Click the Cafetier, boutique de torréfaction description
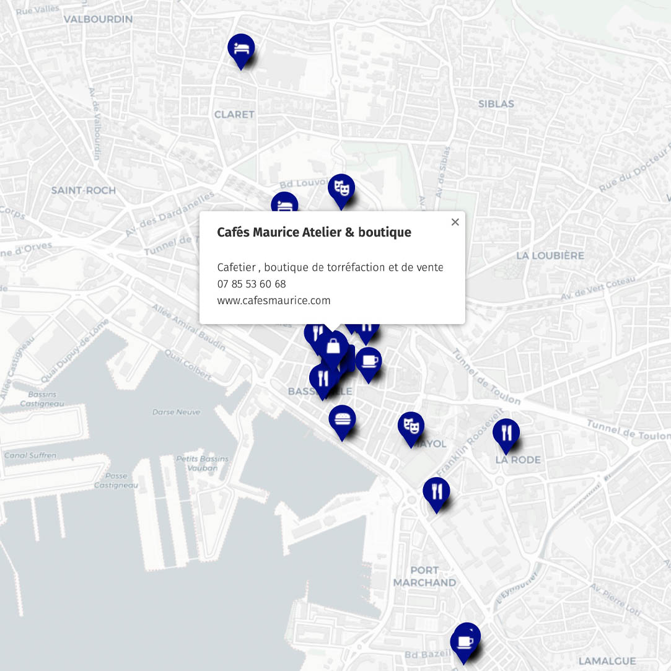 (330, 267)
